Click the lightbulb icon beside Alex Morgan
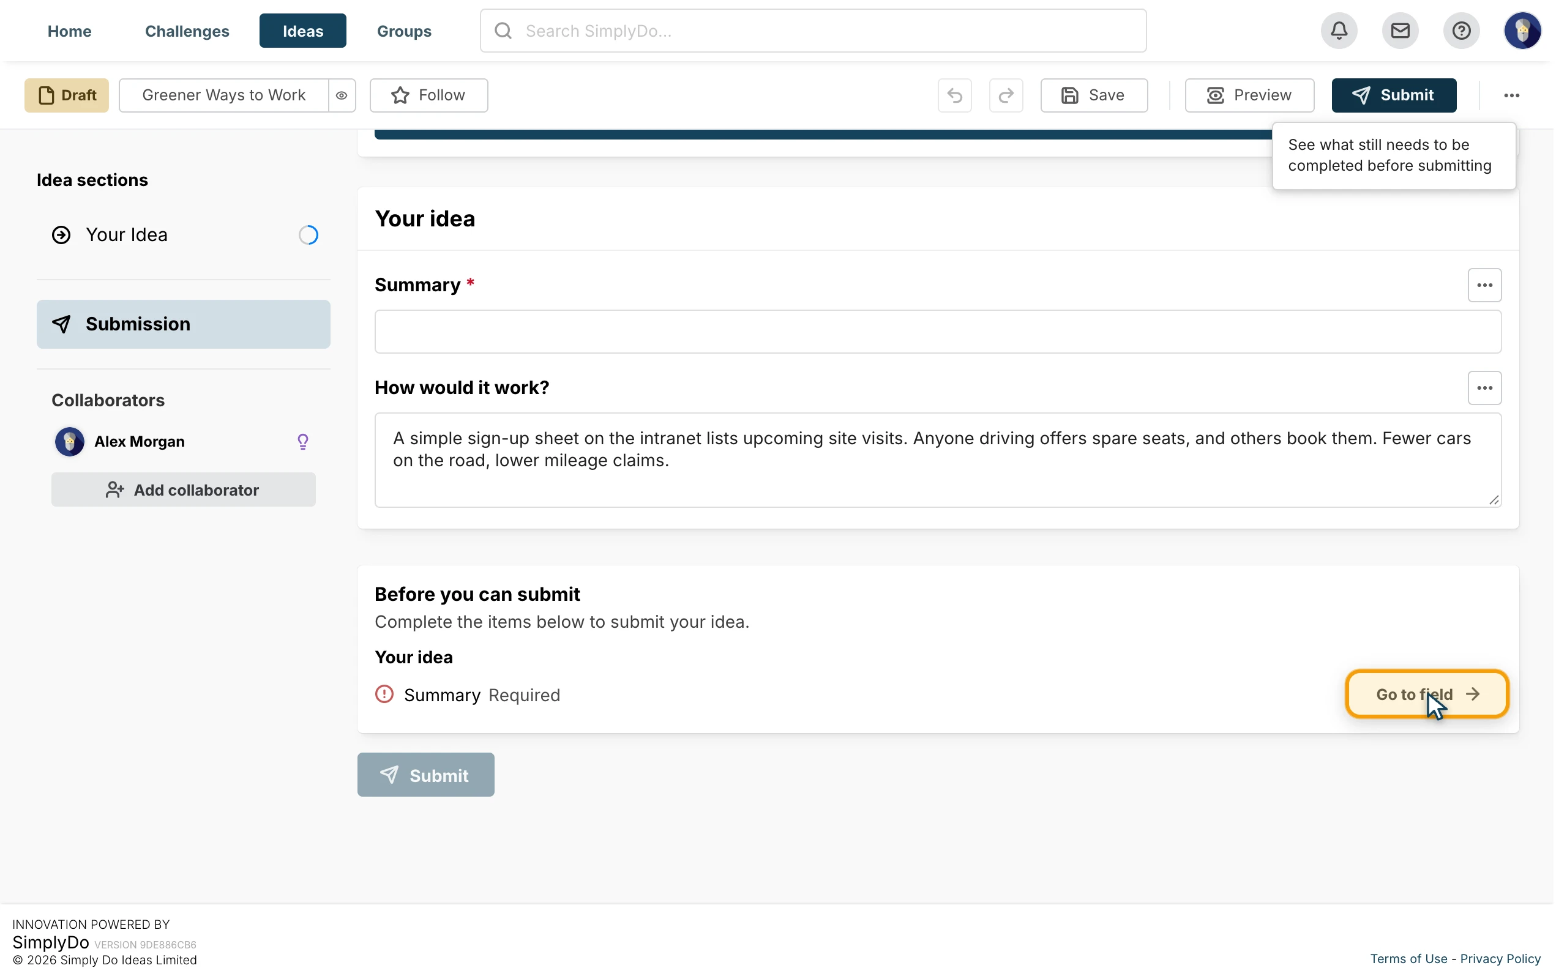 pos(302,442)
